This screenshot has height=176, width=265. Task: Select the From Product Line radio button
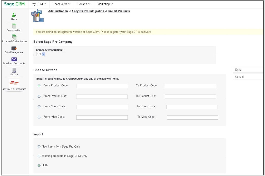(39, 96)
